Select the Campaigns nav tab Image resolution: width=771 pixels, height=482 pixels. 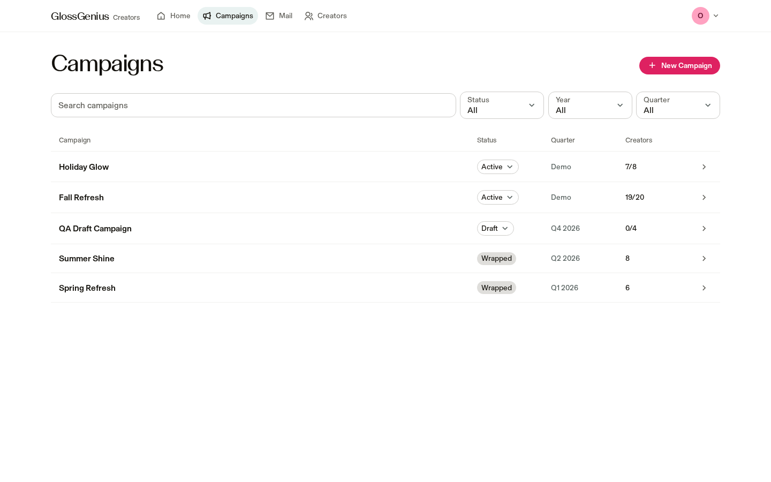tap(228, 16)
